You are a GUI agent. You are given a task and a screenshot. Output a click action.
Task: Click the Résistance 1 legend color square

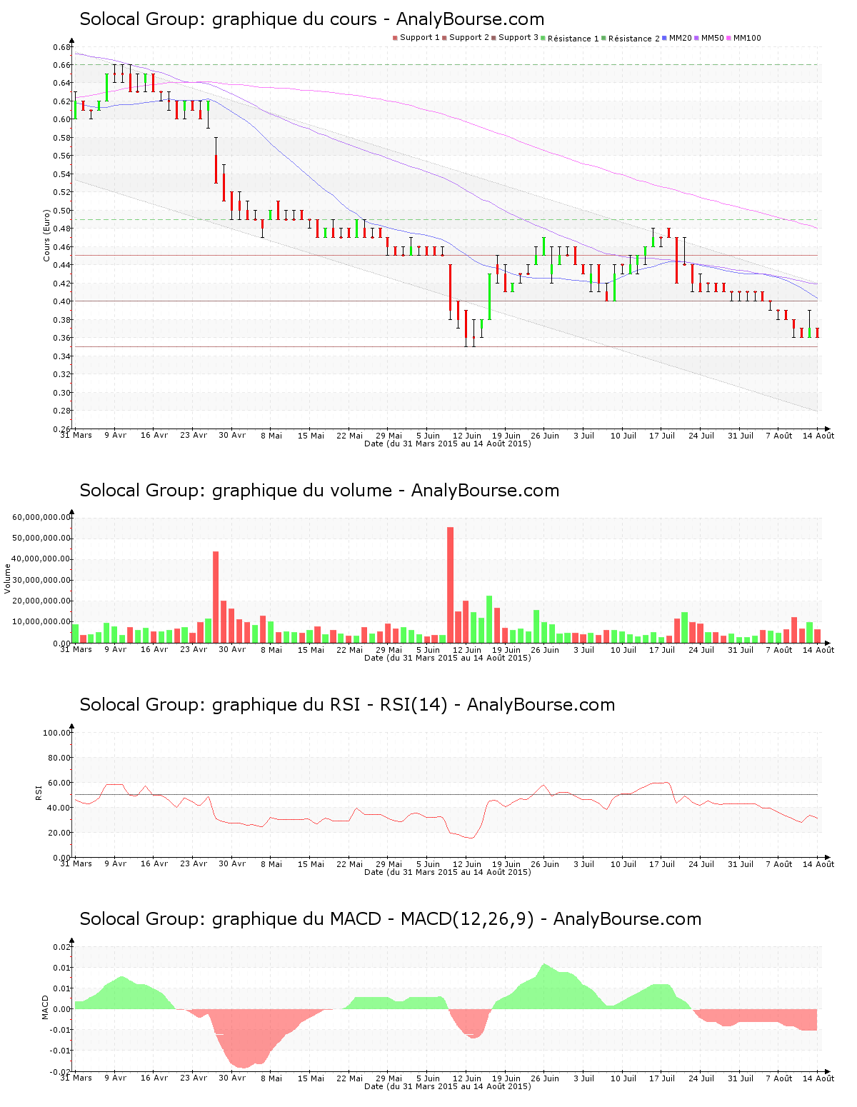[543, 38]
